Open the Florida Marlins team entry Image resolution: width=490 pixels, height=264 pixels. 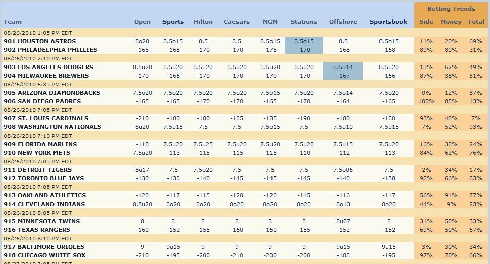[x=40, y=144]
